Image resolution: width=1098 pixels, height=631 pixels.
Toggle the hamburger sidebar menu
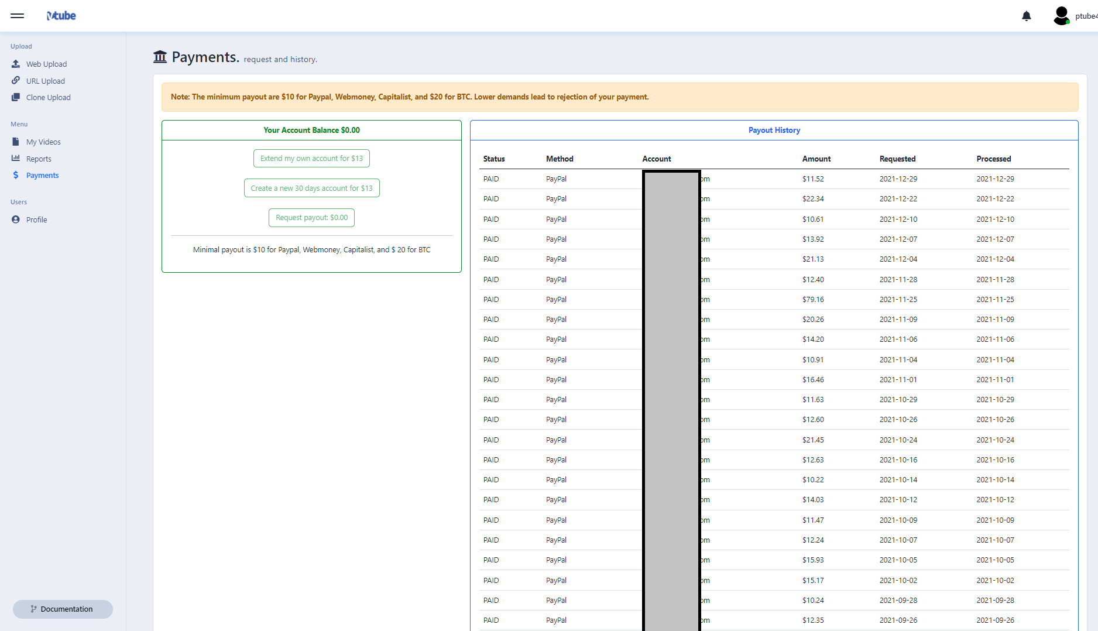(x=17, y=16)
